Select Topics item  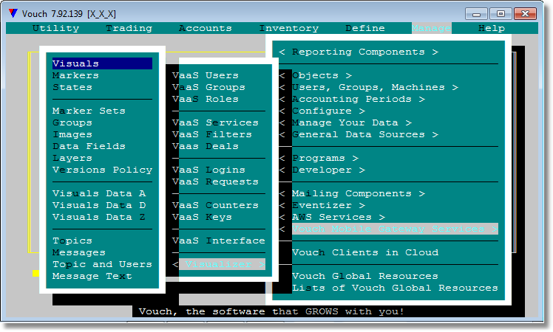(x=72, y=241)
